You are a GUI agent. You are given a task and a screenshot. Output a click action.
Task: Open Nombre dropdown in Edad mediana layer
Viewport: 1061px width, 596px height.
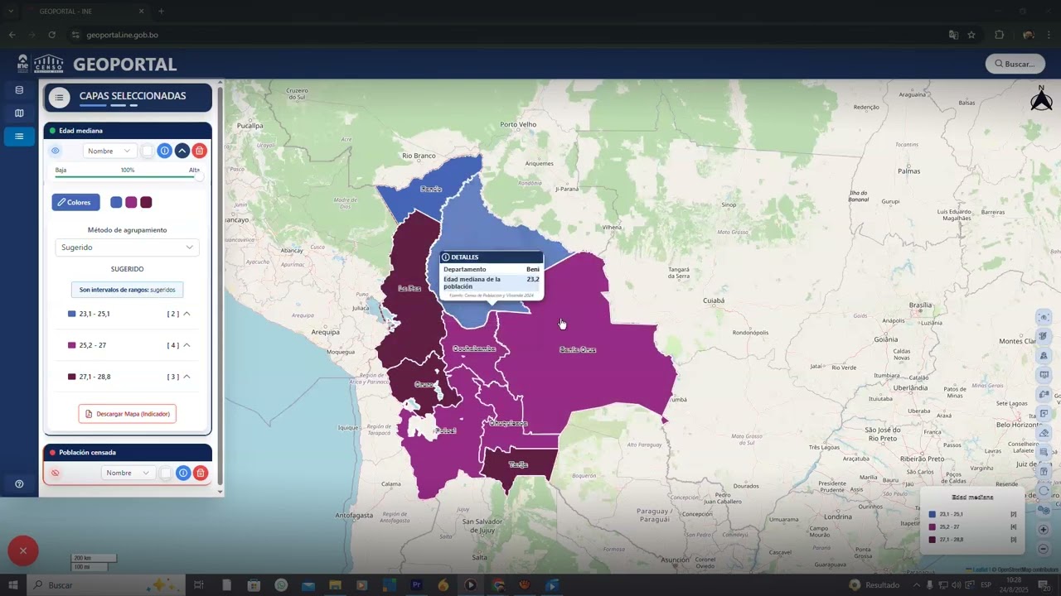click(x=110, y=151)
